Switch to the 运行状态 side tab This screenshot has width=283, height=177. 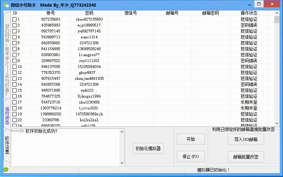7,115
